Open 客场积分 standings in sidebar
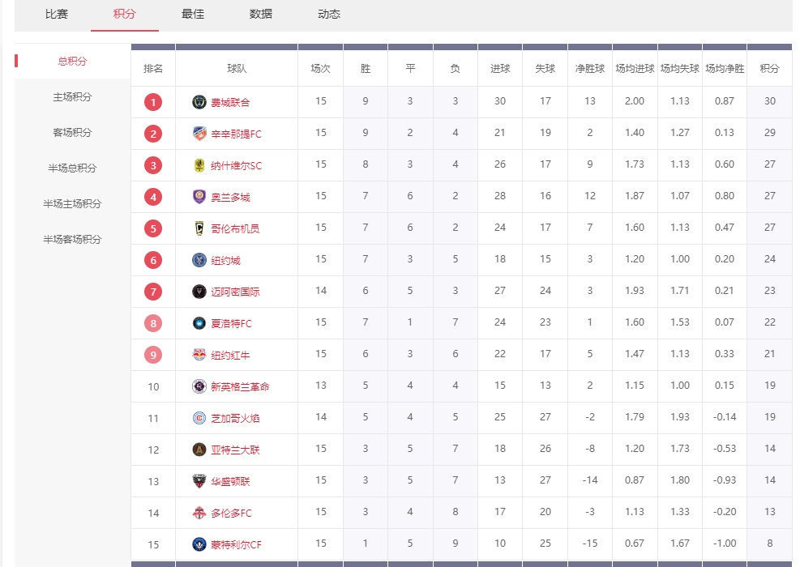The width and height of the screenshot is (800, 567). [x=72, y=133]
